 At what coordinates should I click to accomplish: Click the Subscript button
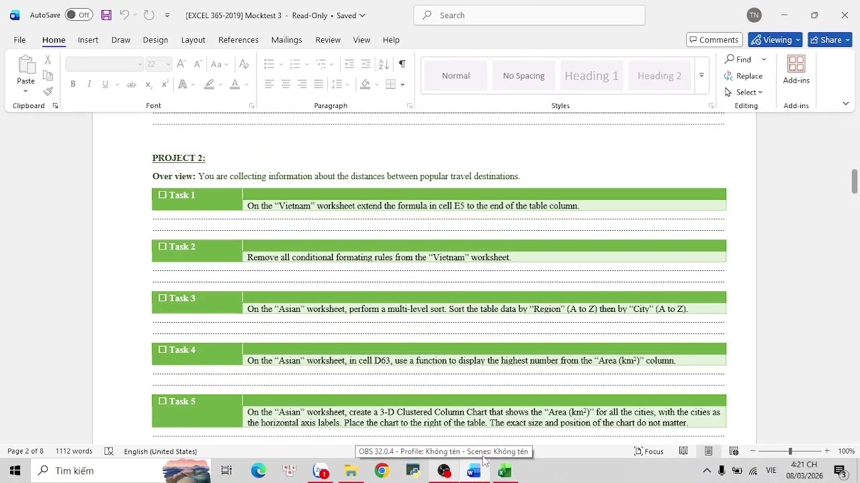(148, 84)
